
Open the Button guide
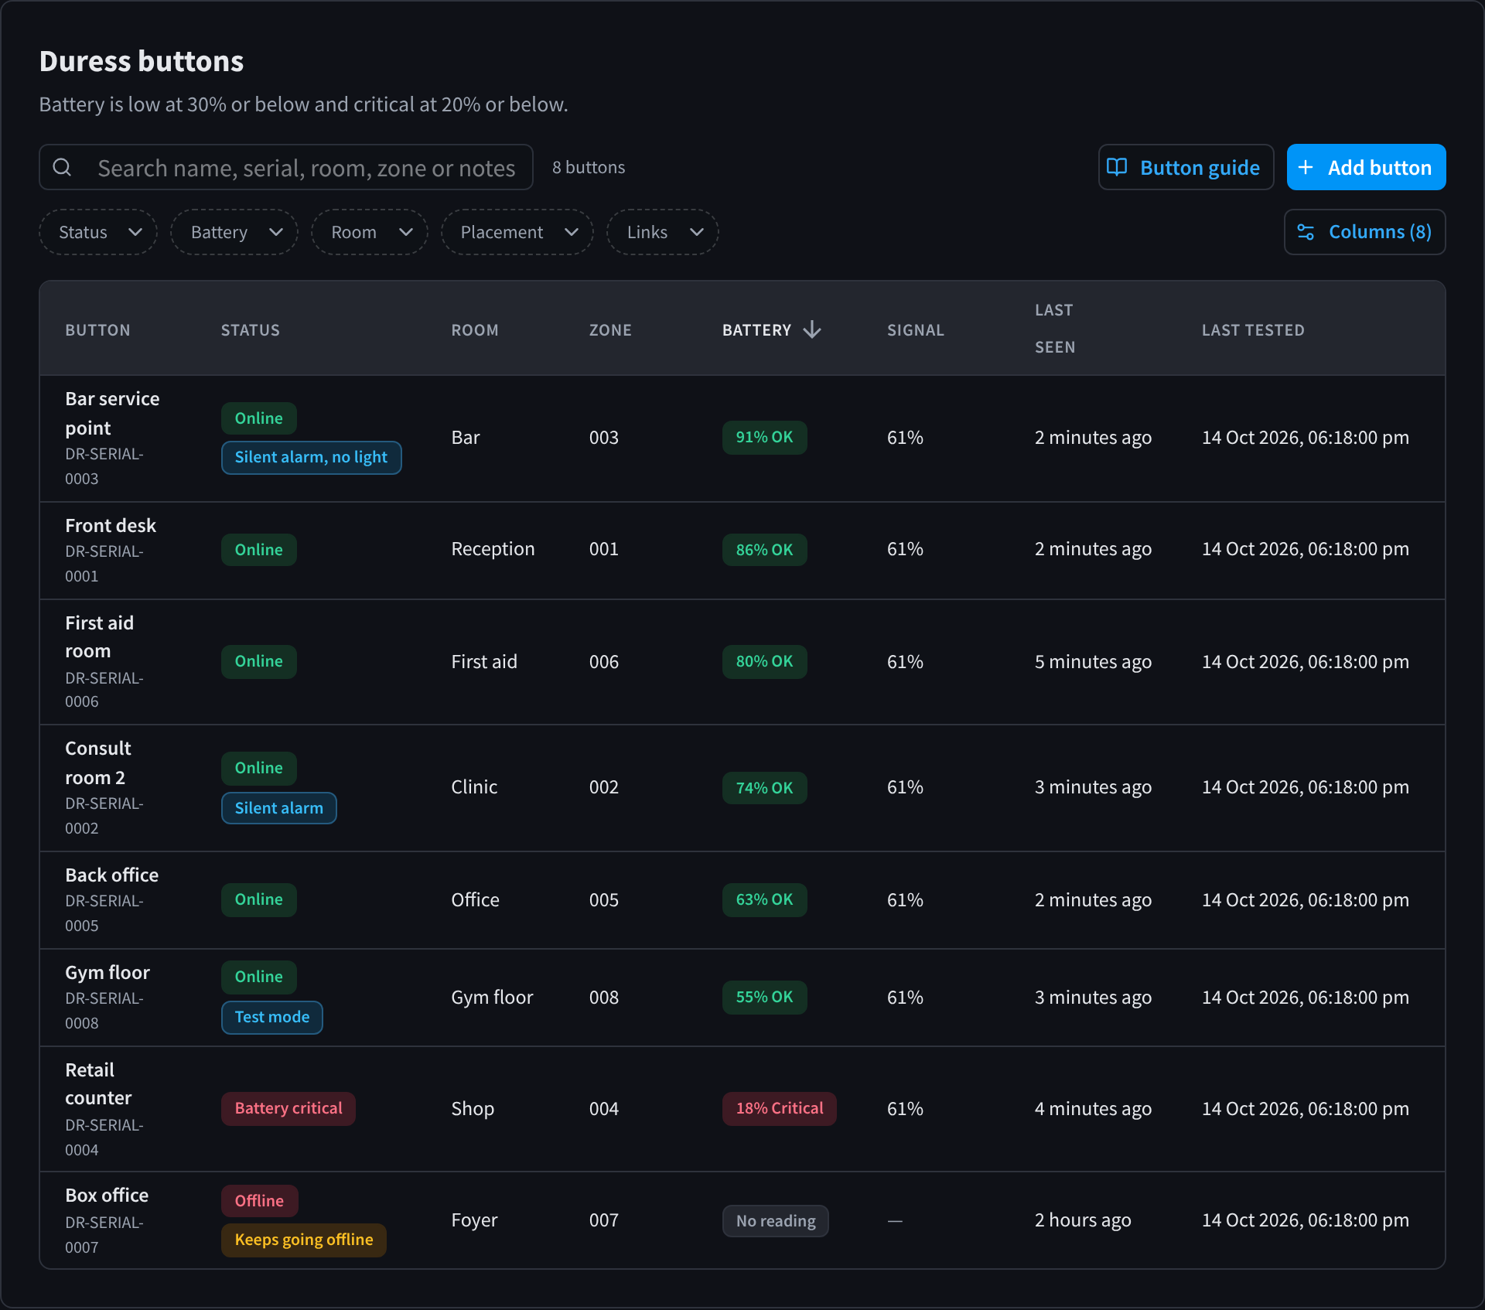click(x=1186, y=167)
